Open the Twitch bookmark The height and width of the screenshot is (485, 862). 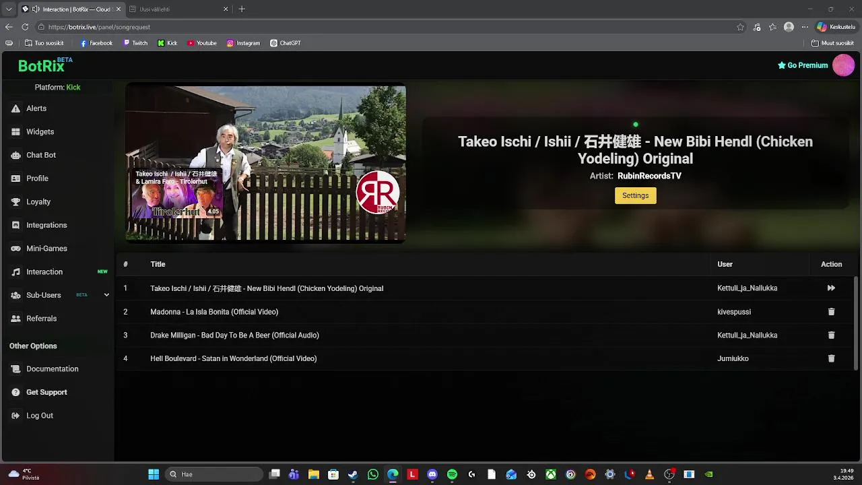click(135, 43)
